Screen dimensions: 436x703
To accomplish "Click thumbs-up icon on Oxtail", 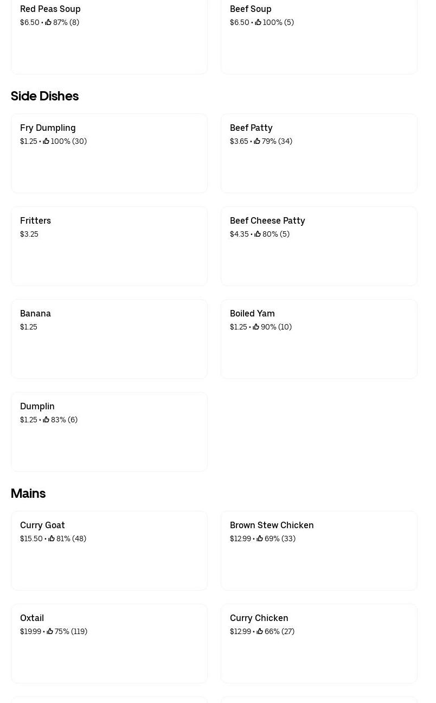I will [50, 631].
